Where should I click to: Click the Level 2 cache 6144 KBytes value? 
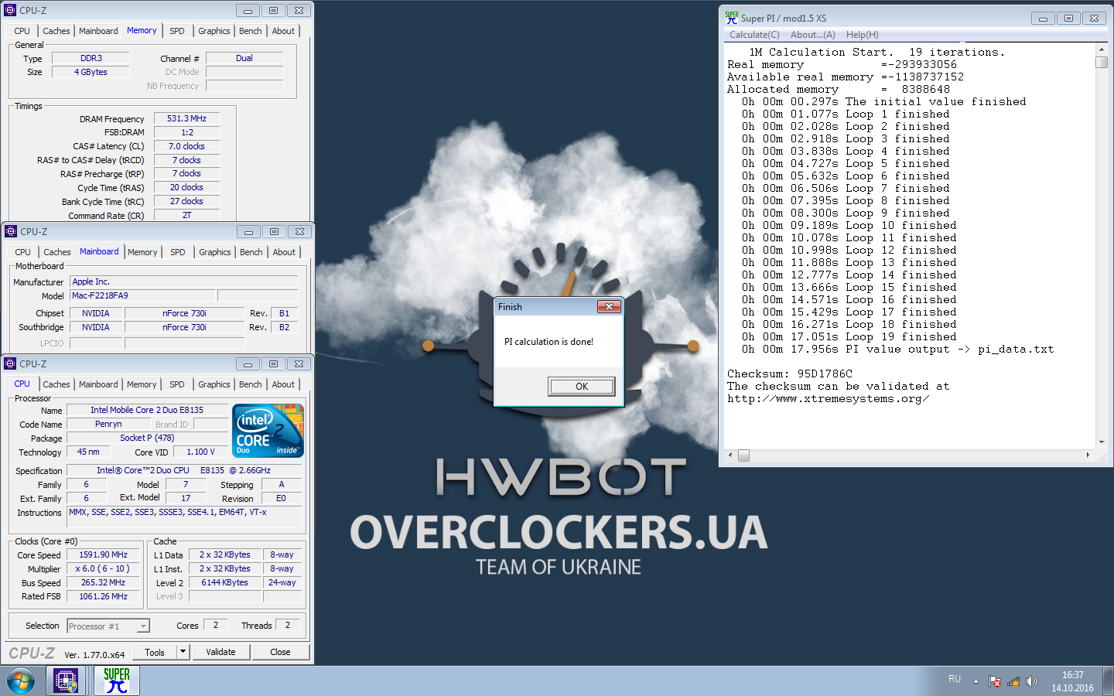pyautogui.click(x=225, y=582)
